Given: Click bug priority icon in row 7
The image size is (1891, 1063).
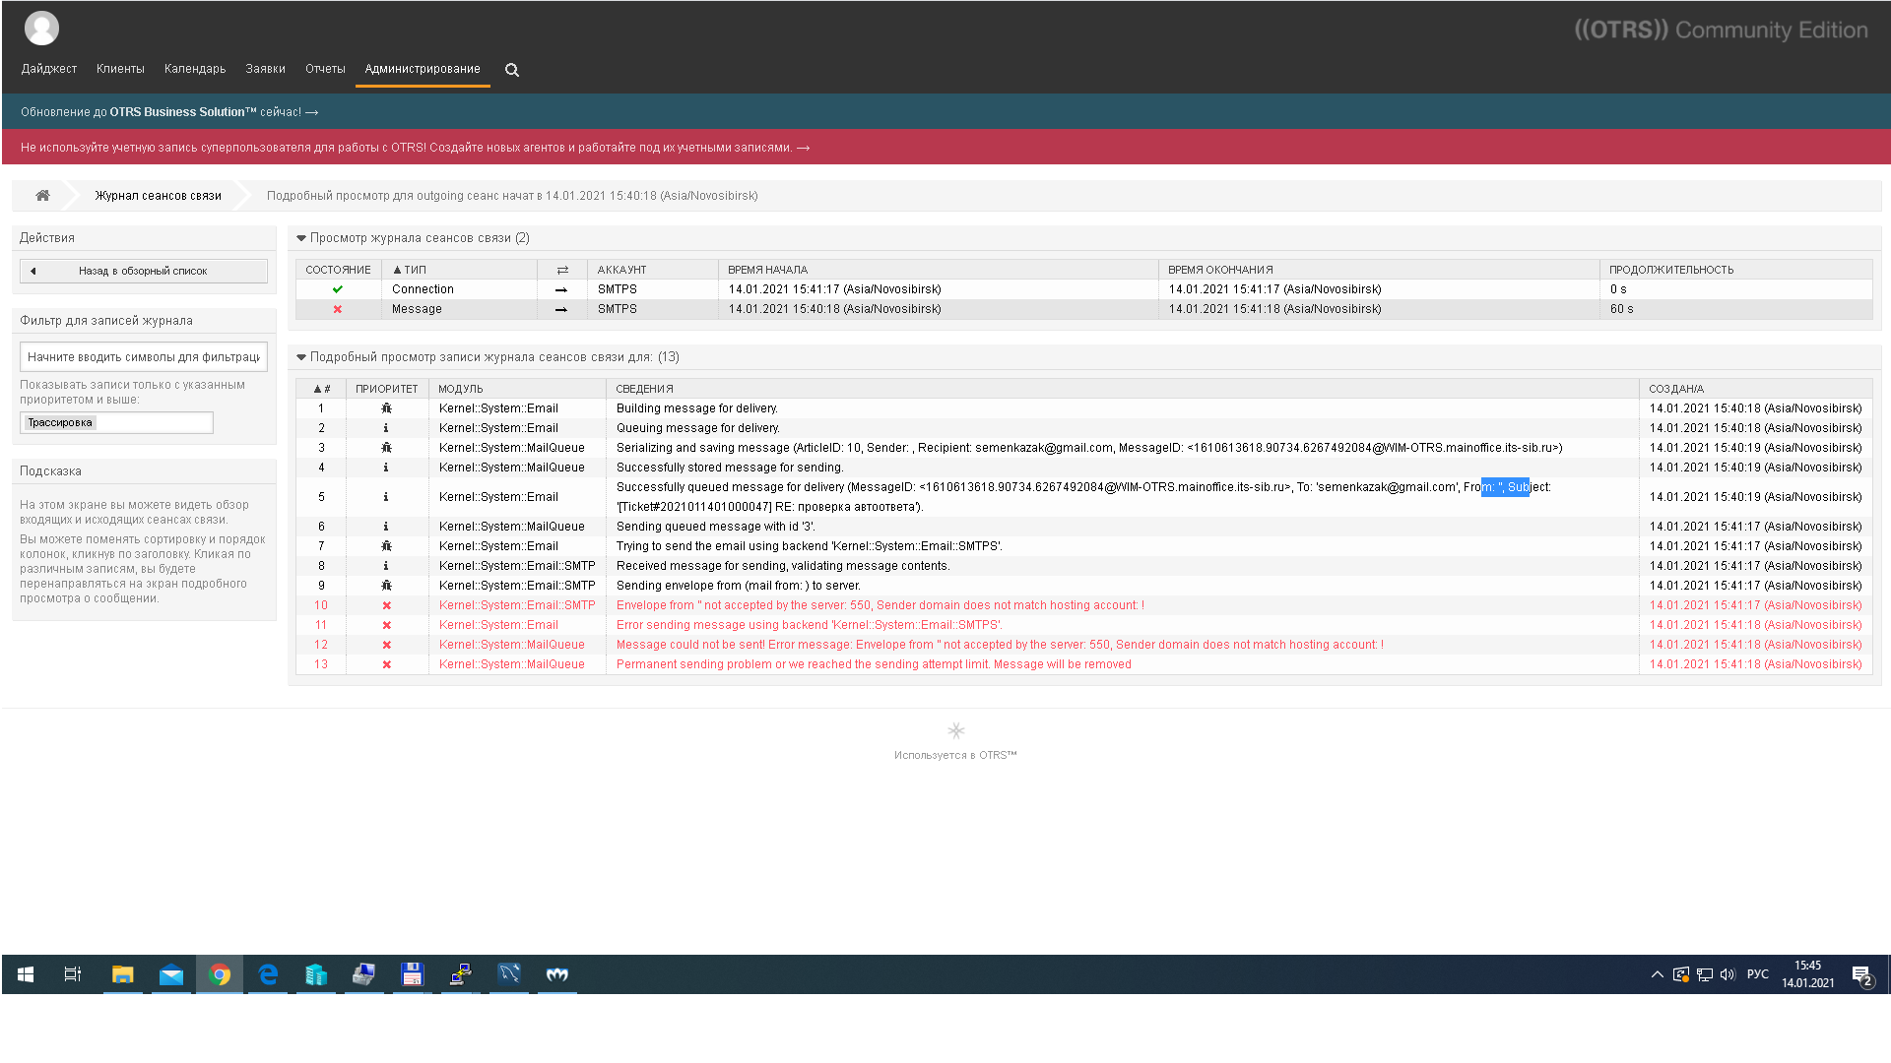Looking at the screenshot, I should (386, 546).
